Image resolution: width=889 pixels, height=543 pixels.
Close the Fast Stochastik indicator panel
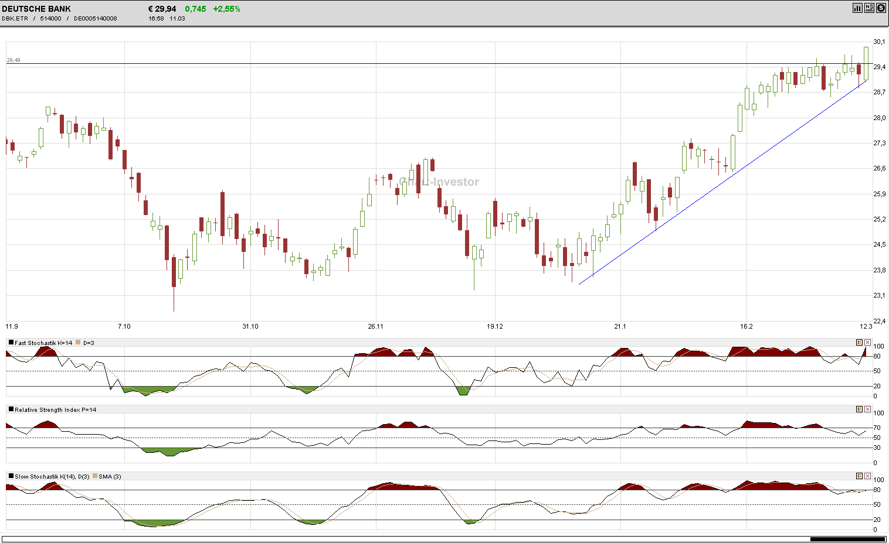(867, 342)
